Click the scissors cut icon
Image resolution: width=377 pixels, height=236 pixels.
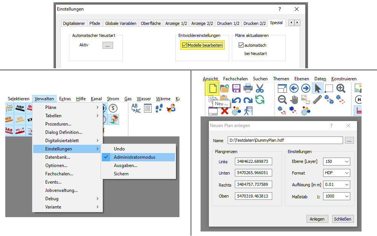click(x=260, y=89)
